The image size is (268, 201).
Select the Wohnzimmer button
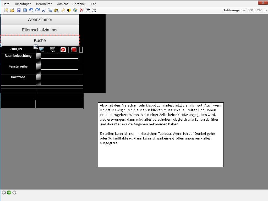point(40,20)
